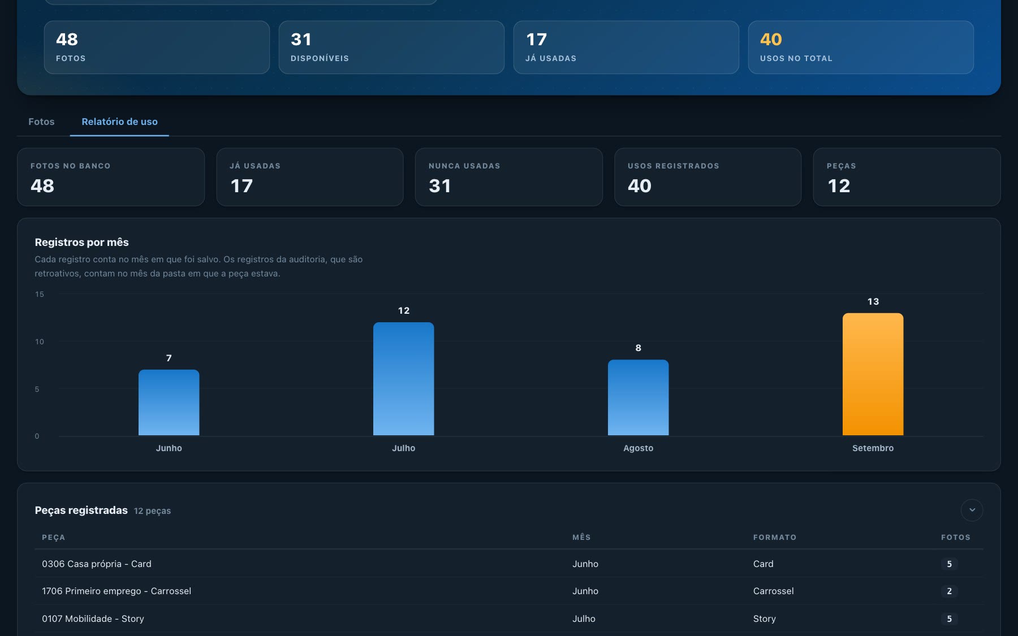
Task: Select "1706 Primeiro emprego - Carrossel" in the table
Action: (117, 591)
